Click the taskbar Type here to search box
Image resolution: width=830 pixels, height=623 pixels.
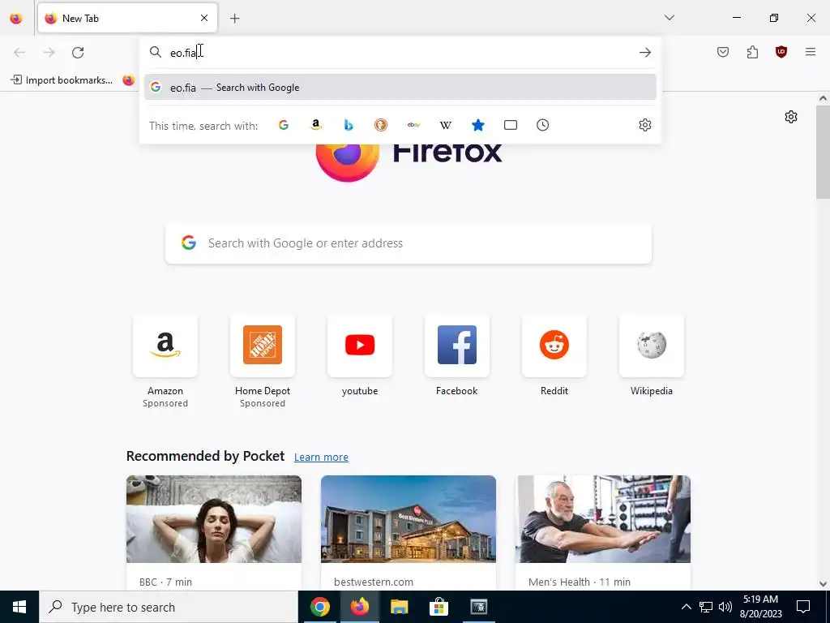169,607
